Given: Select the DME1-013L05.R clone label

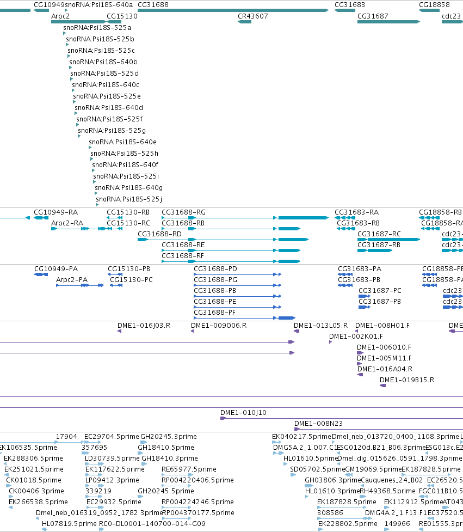Looking at the screenshot, I should pos(320,326).
